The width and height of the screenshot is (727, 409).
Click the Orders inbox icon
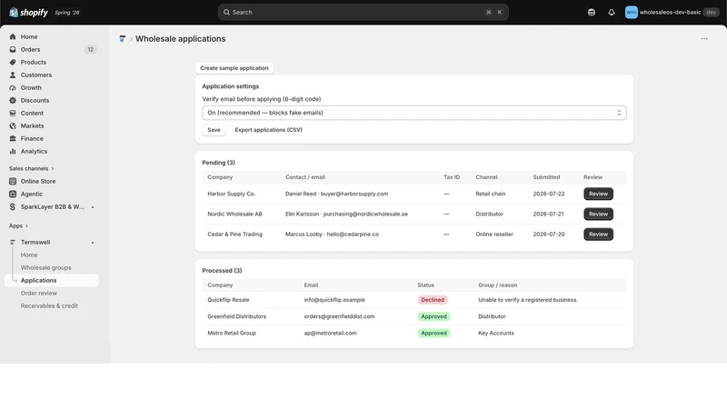(13, 50)
